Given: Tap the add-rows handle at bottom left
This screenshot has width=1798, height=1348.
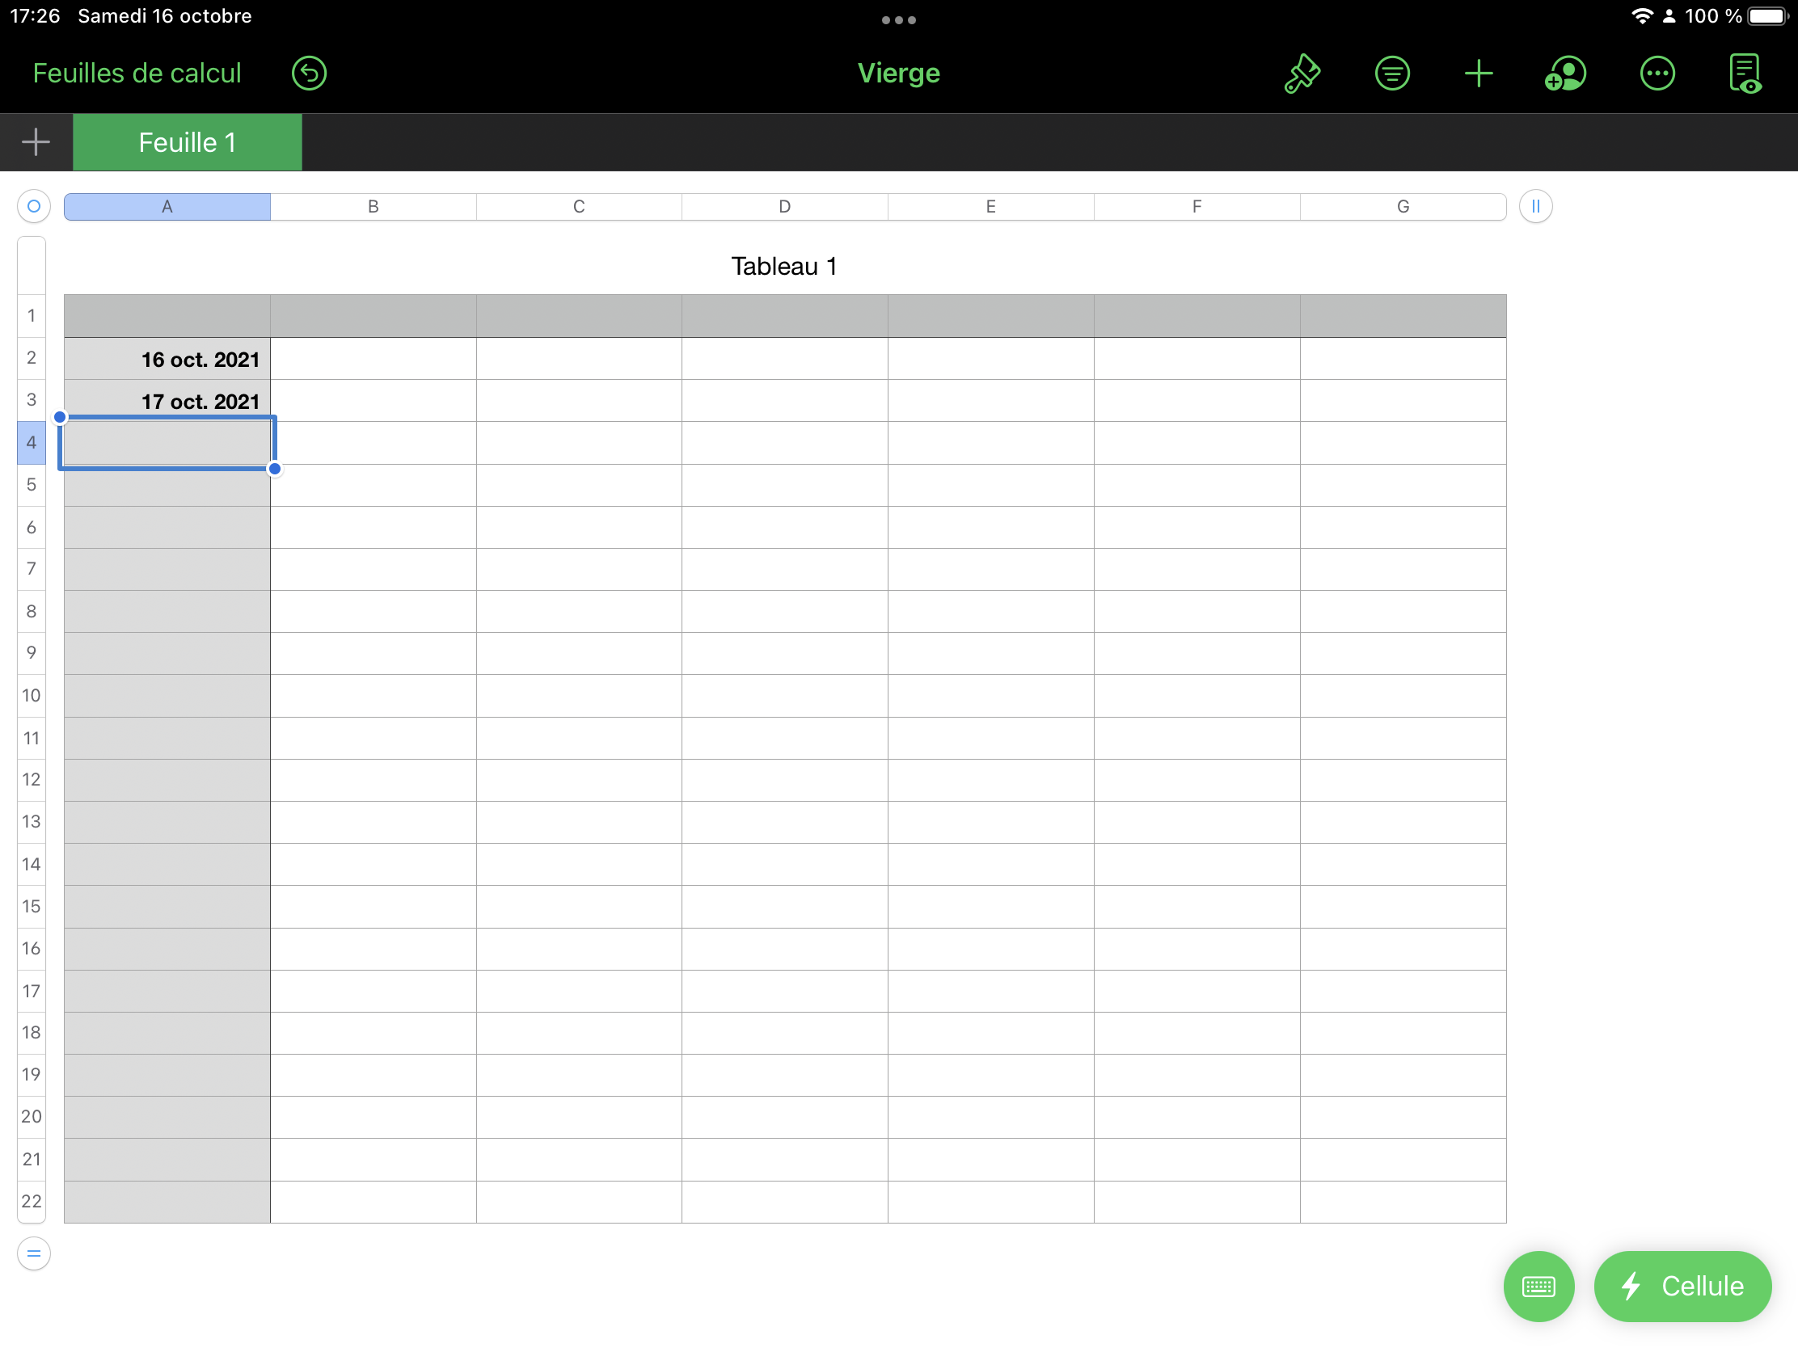Looking at the screenshot, I should [33, 1253].
